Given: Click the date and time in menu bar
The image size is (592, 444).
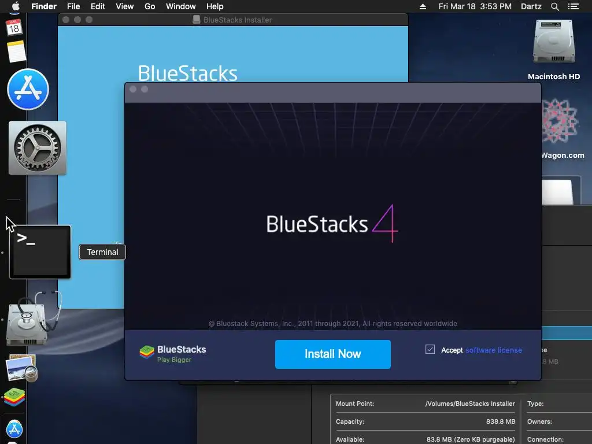Looking at the screenshot, I should [475, 6].
